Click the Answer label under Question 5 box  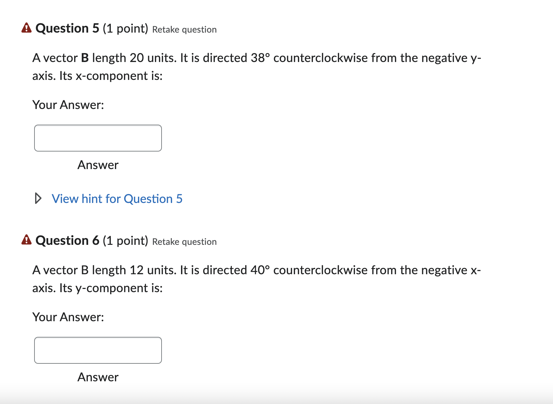click(x=98, y=165)
